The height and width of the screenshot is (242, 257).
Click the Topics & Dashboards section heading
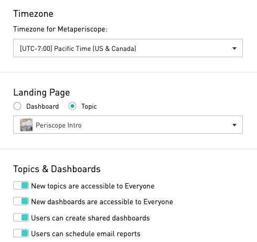point(57,169)
